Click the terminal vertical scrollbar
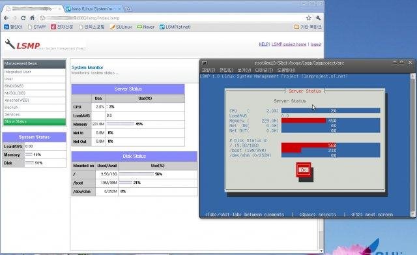The height and width of the screenshot is (255, 417). tap(412, 145)
